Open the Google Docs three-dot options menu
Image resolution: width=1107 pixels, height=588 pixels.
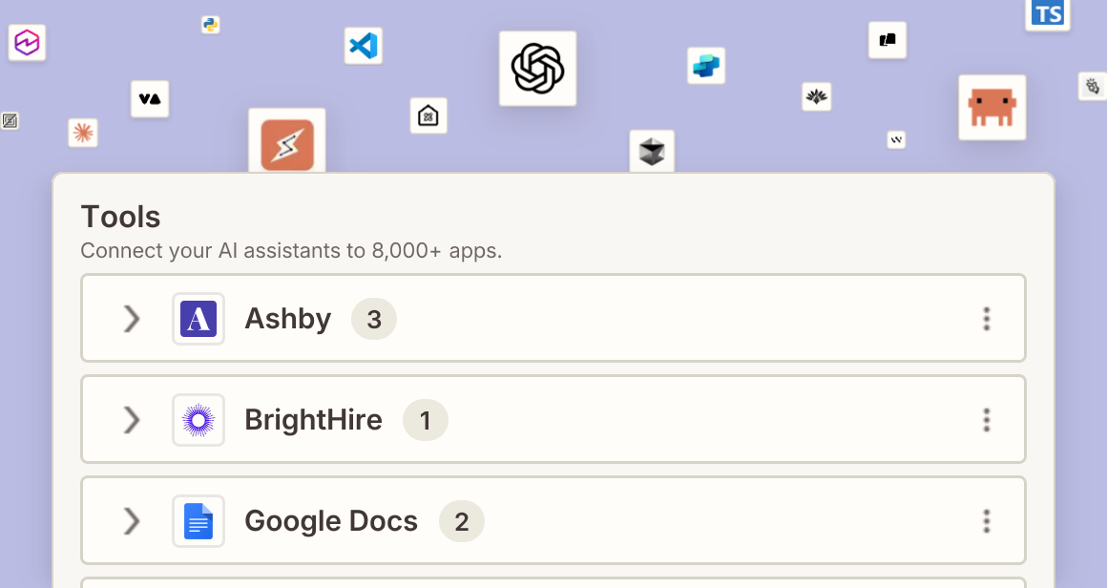pos(987,521)
